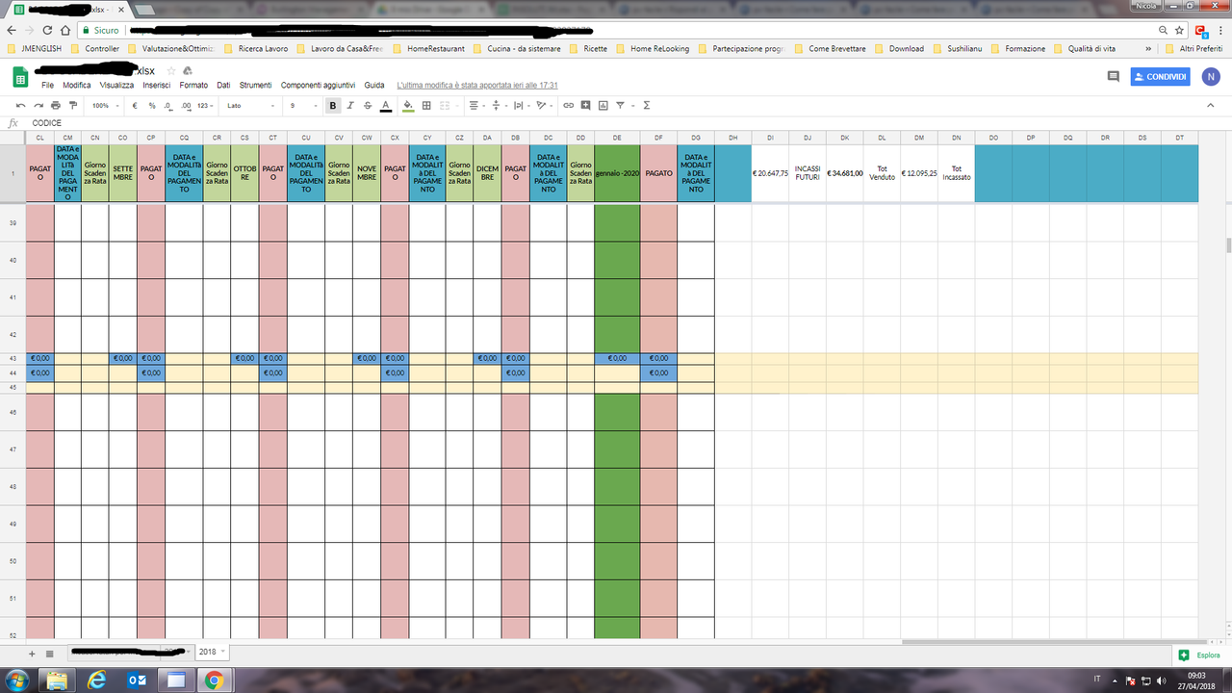
Task: Click the CONDIVIDI button
Action: tap(1160, 76)
